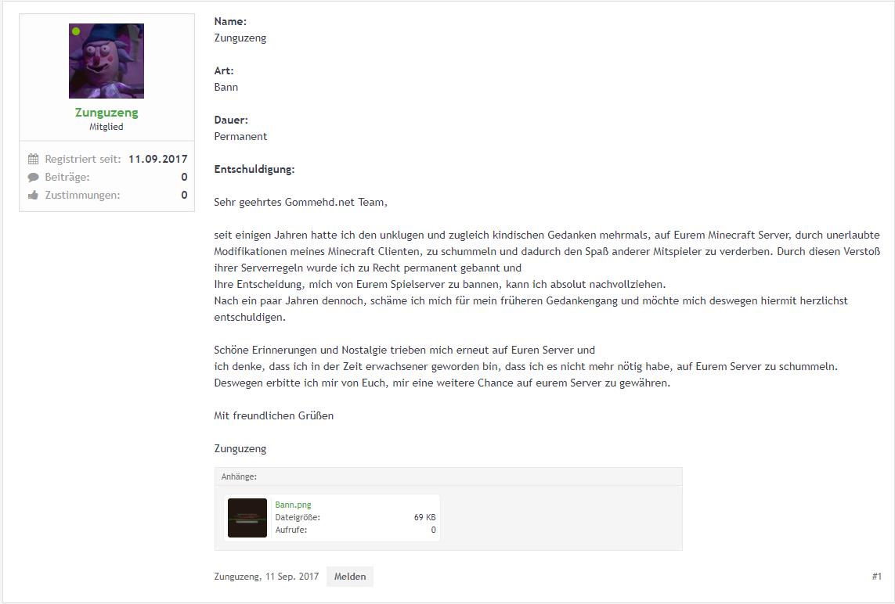895x604 pixels.
Task: Open Zunguzeng's avatar image
Action: pos(106,61)
